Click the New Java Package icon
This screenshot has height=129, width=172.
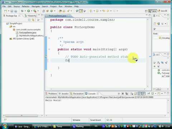pyautogui.click(x=48, y=11)
